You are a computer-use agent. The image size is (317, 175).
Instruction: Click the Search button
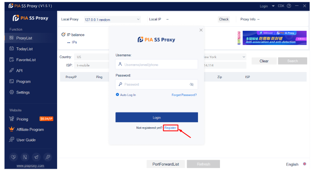(x=292, y=61)
